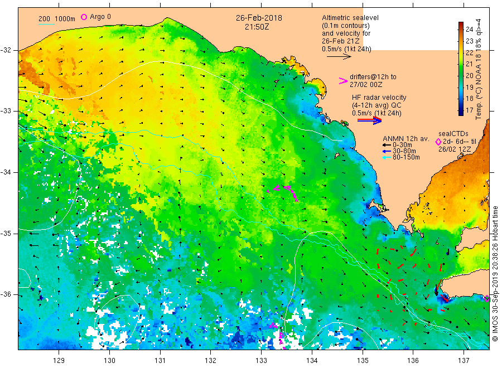
Task: Click the 129 longitude axis label
Action: point(59,360)
